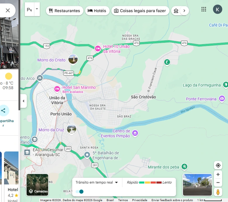Click the Ponte do Arco bridge marker

click(x=40, y=78)
